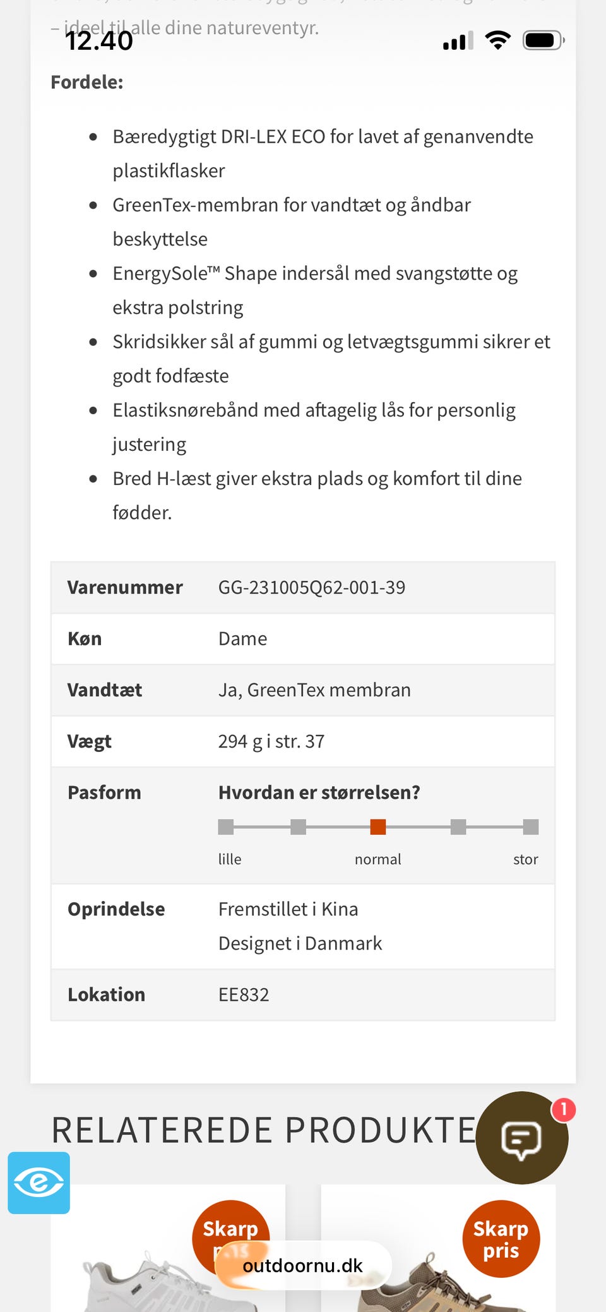Tap the Lokation value EE832
This screenshot has height=1312, width=606.
(244, 994)
